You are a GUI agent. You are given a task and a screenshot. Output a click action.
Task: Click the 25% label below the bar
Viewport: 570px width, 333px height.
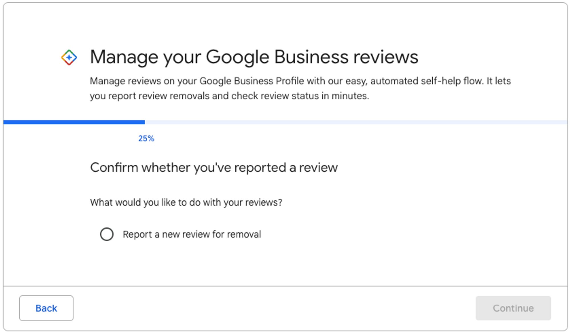pyautogui.click(x=146, y=139)
